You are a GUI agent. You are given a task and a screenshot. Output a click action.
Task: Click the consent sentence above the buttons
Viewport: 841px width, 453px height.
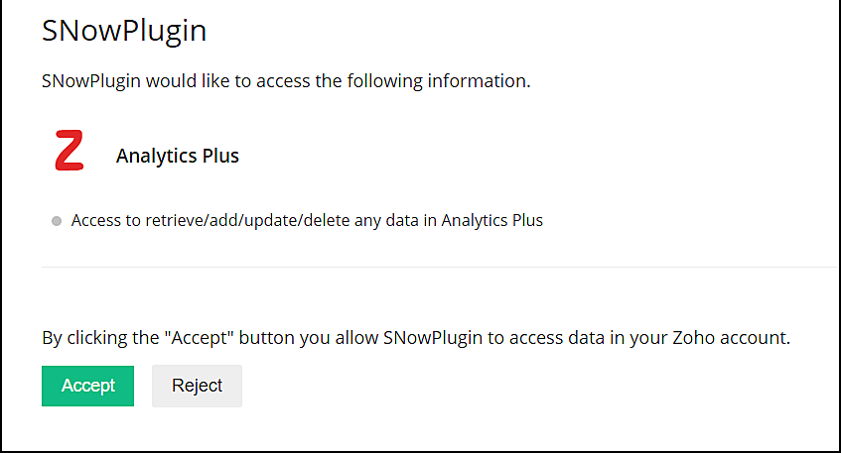tap(415, 338)
